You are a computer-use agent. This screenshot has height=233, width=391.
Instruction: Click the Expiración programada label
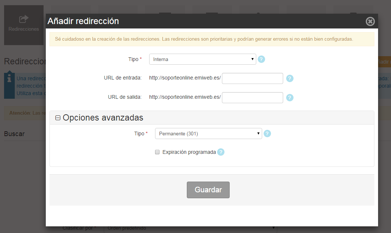189,152
